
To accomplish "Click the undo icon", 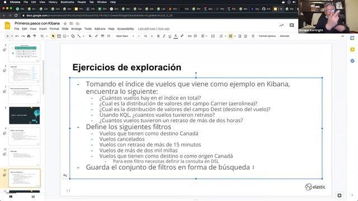I will click(x=17, y=36).
